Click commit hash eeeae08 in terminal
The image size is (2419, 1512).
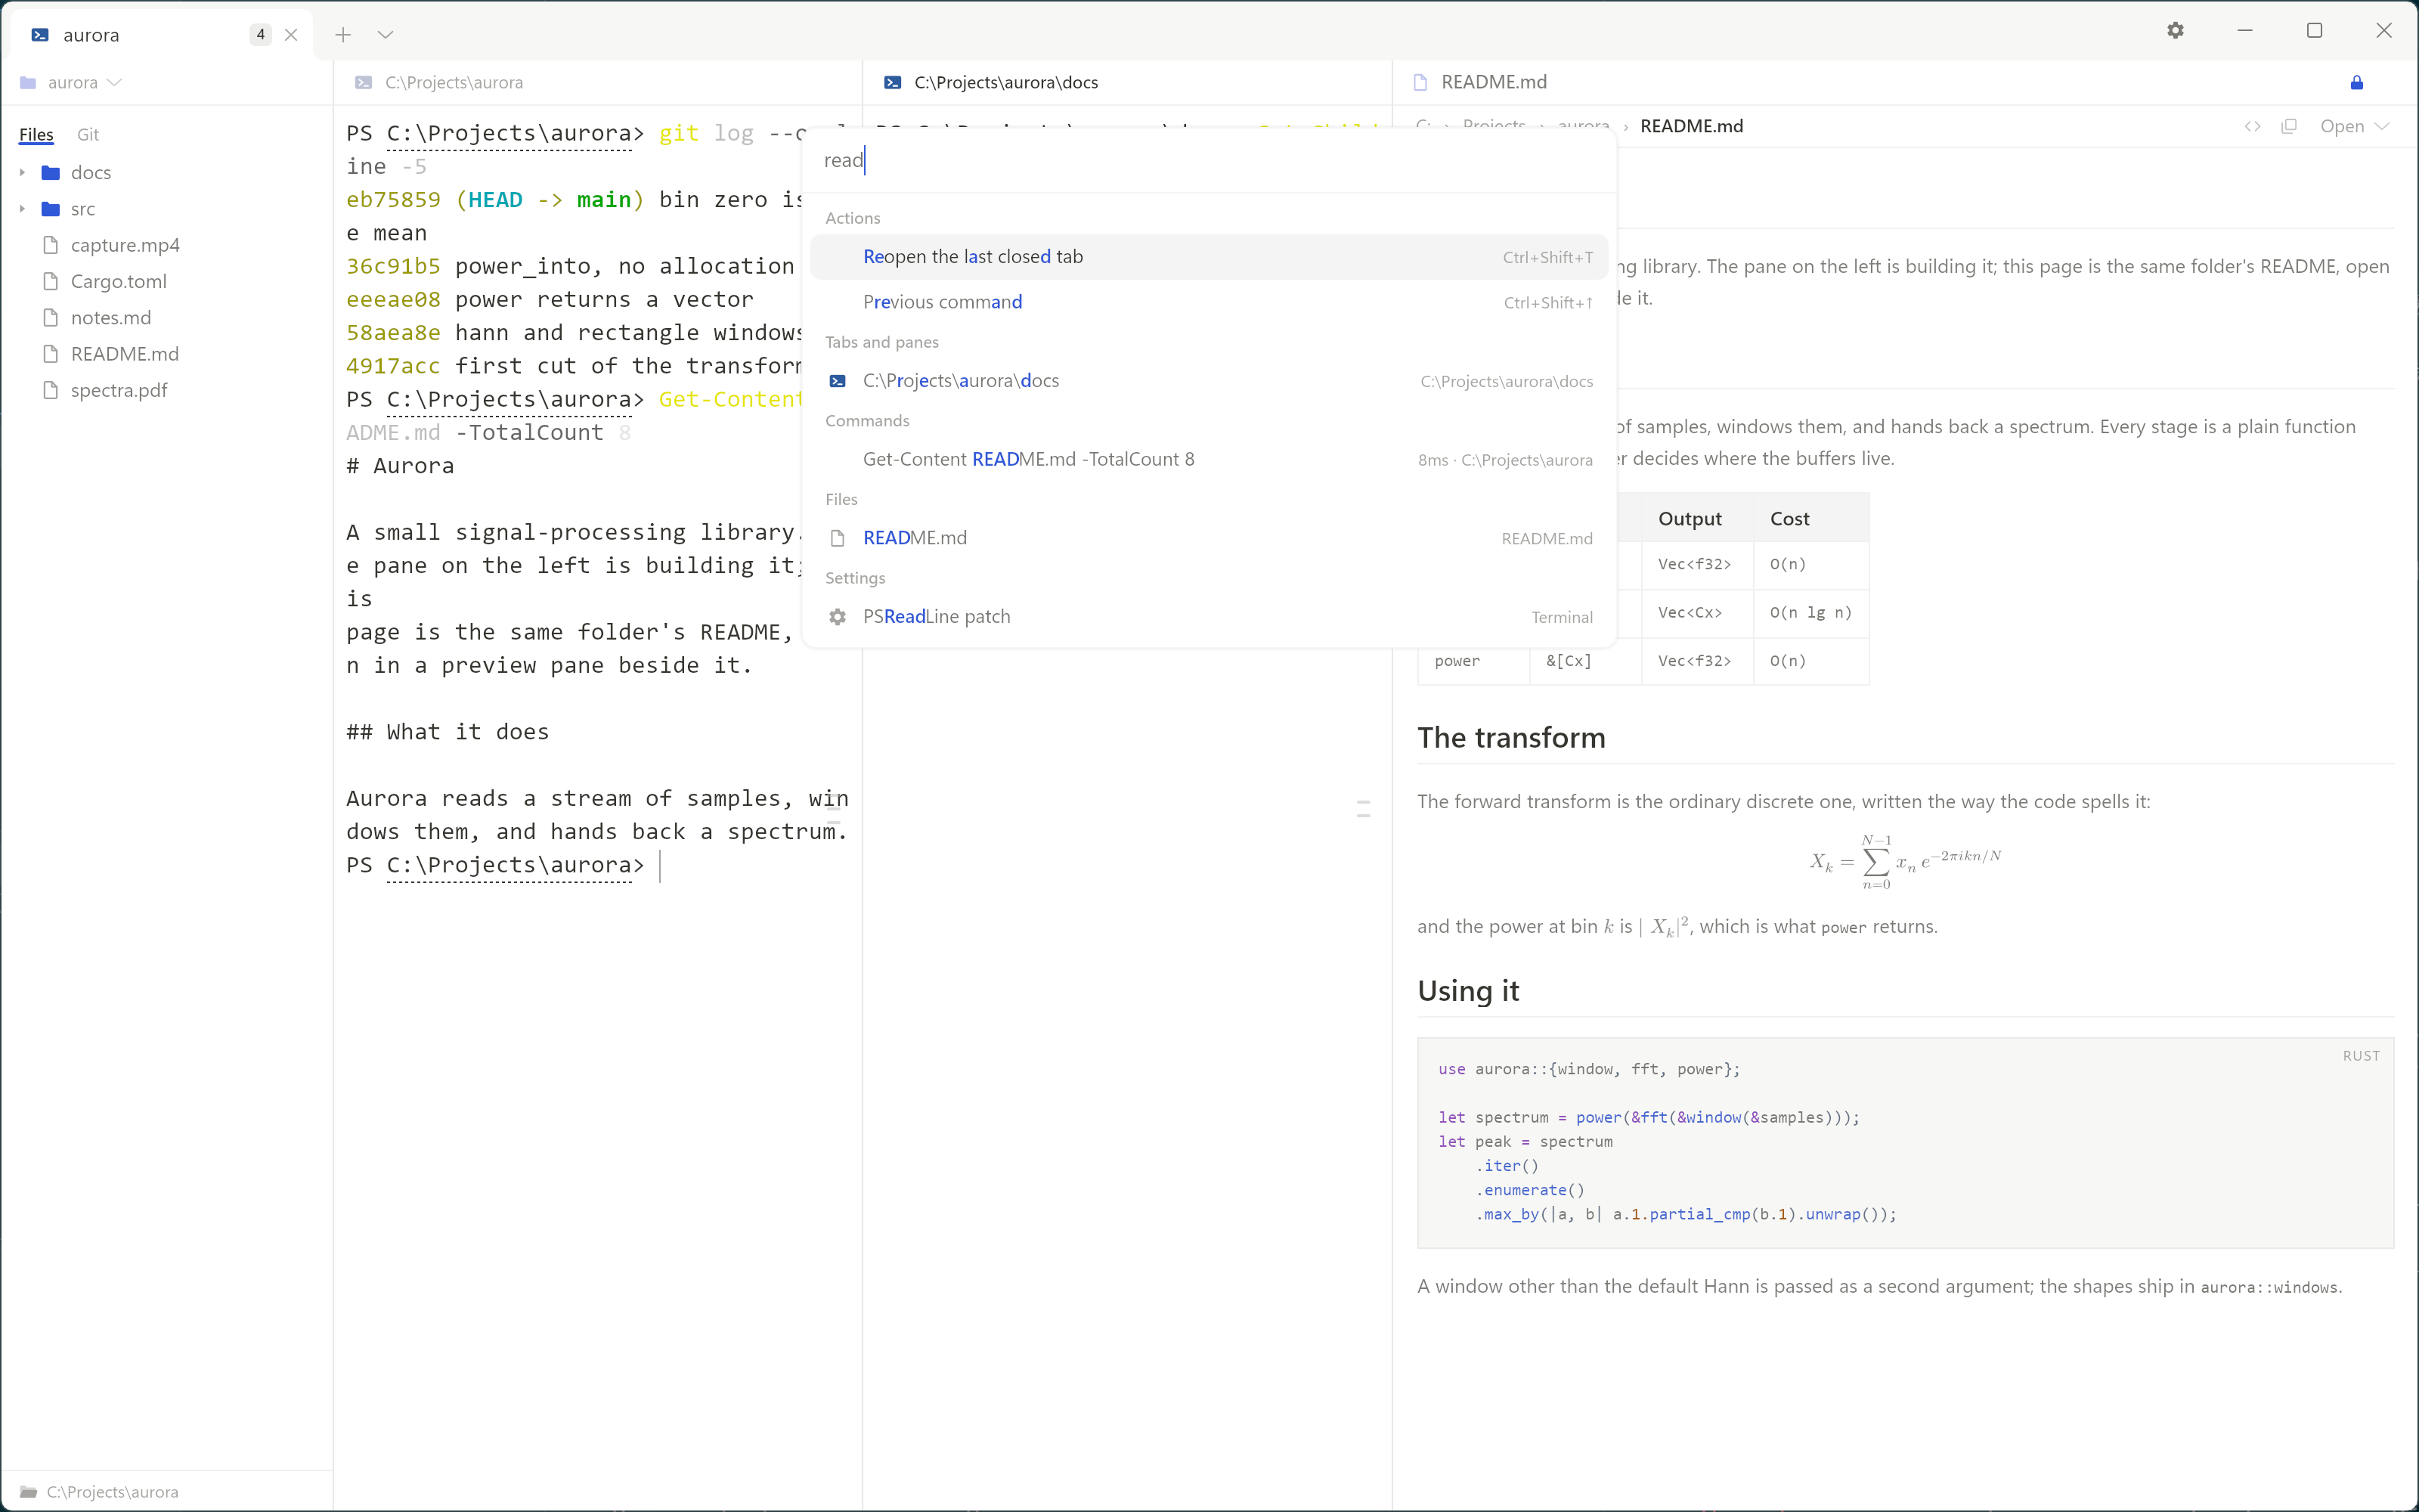[x=393, y=299]
